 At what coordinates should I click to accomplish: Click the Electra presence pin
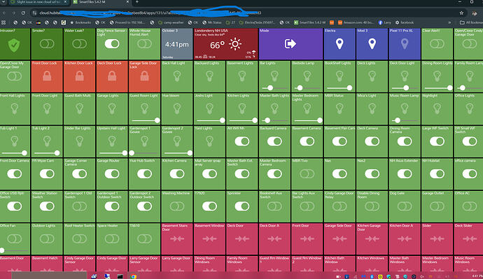tap(339, 44)
